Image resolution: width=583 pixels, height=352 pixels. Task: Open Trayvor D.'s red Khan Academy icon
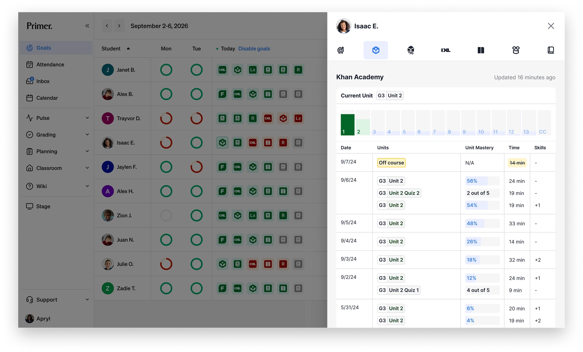point(283,118)
